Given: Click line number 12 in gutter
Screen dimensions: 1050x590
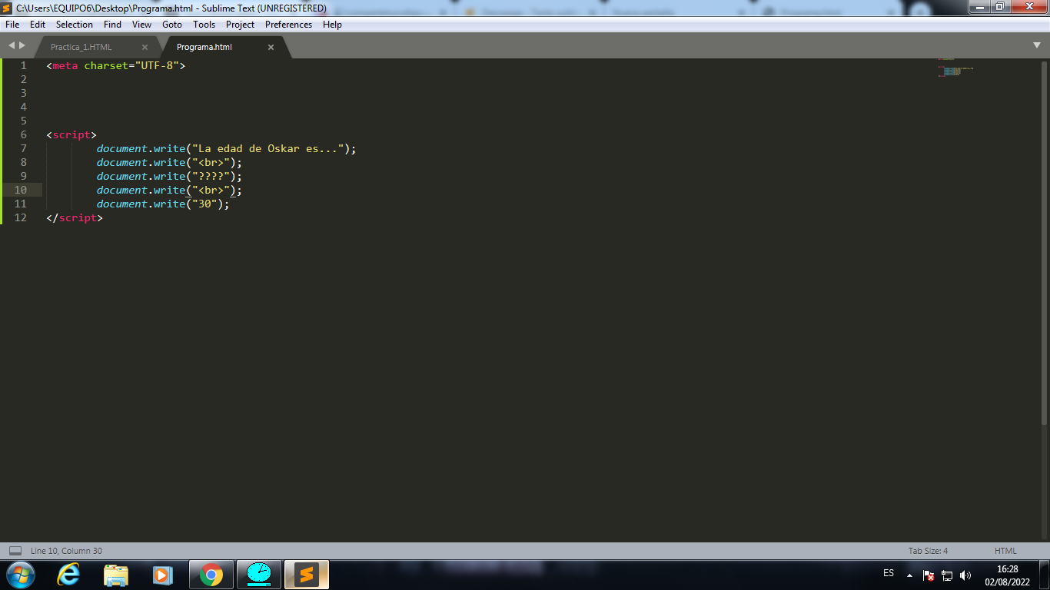Looking at the screenshot, I should 20,217.
